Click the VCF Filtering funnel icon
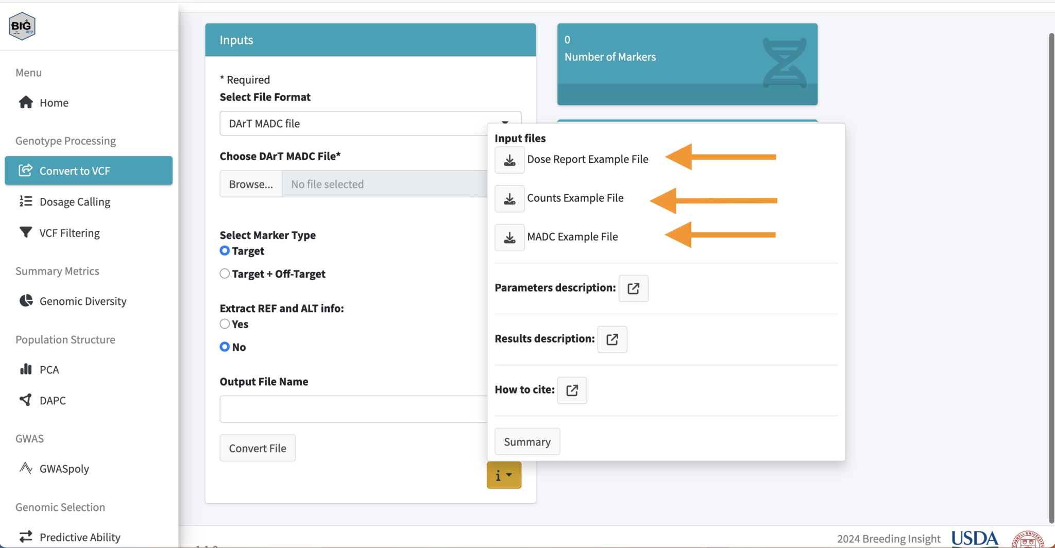 click(25, 232)
